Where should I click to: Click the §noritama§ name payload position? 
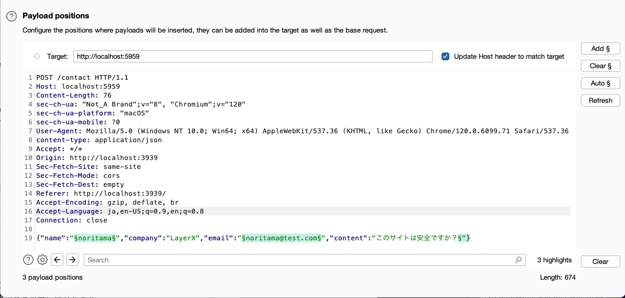point(95,238)
